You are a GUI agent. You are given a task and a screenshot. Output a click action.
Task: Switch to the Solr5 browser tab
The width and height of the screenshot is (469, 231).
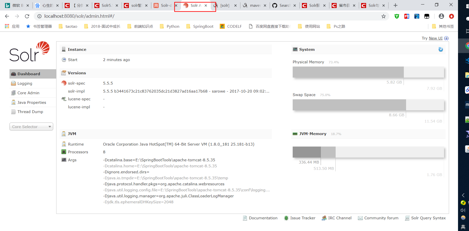[x=107, y=5]
